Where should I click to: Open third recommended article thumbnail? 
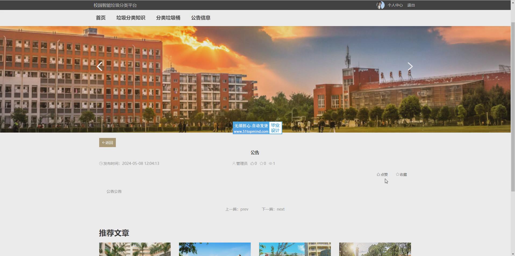295,249
